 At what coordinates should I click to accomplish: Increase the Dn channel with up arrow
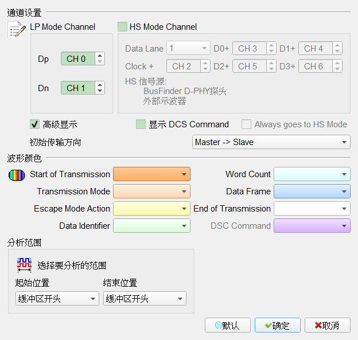(x=100, y=85)
